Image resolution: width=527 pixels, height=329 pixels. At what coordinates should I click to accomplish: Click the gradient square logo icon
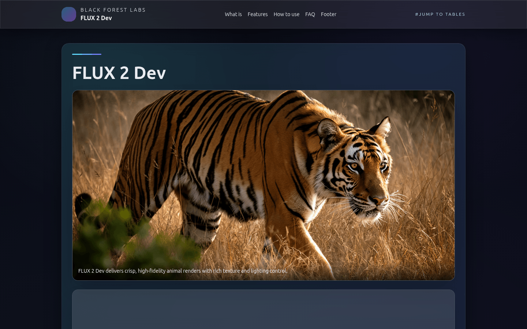click(69, 14)
